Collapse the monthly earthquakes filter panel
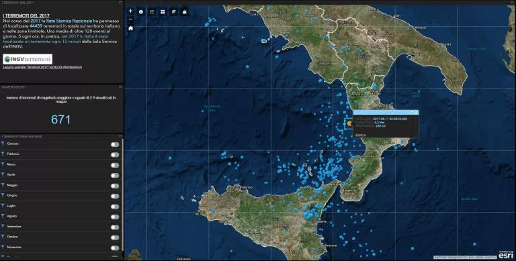 (x=120, y=136)
